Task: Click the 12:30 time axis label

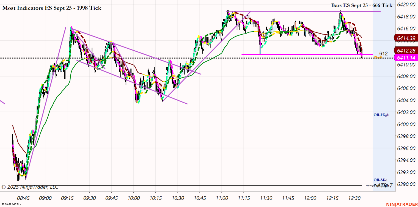Action: 354,198
